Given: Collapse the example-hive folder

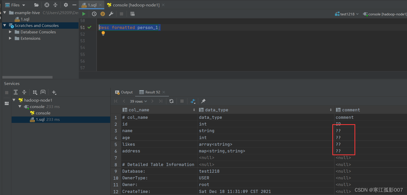Looking at the screenshot, I should [x=5, y=13].
